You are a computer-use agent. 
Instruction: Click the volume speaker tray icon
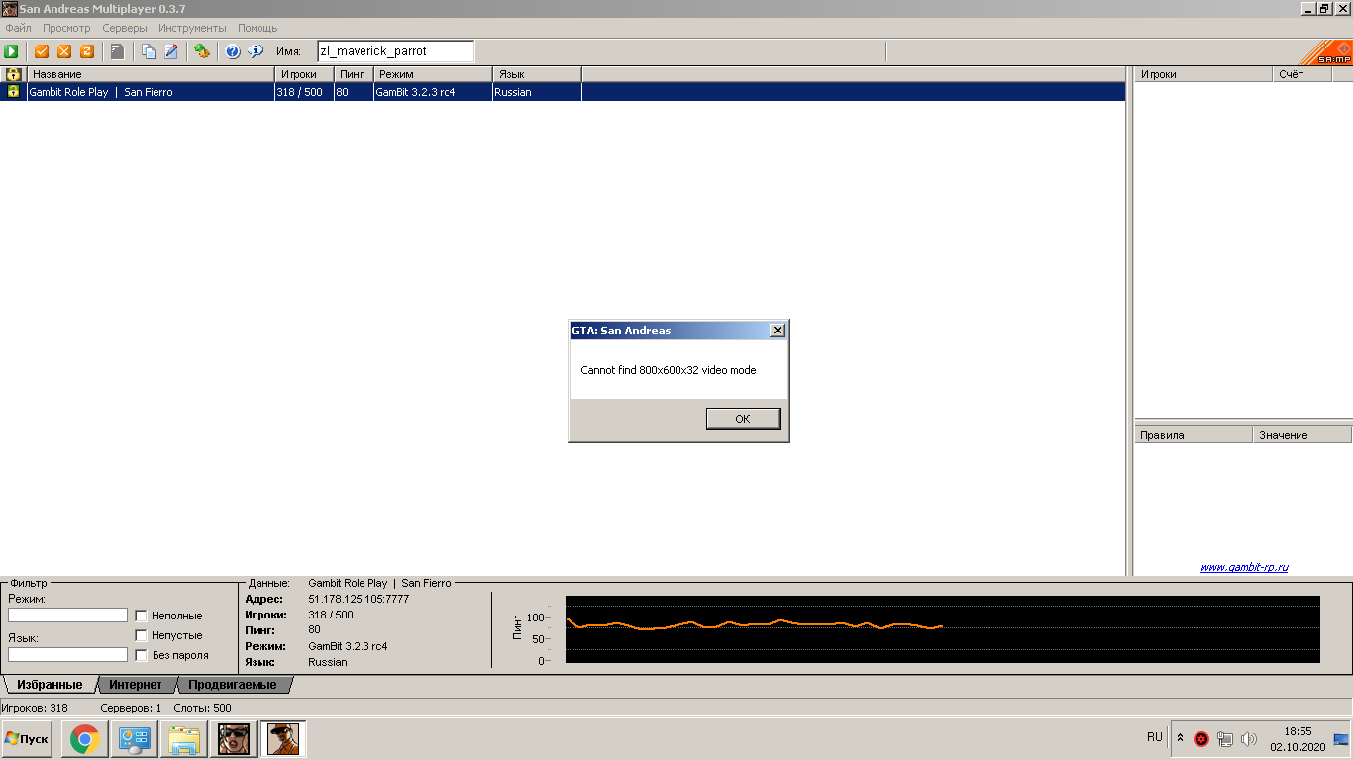[x=1248, y=738]
